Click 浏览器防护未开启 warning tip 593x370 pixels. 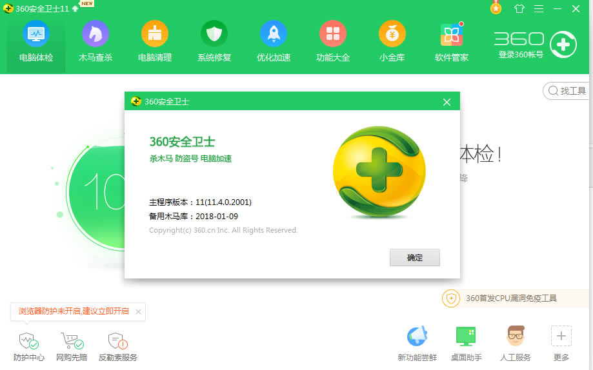click(74, 311)
